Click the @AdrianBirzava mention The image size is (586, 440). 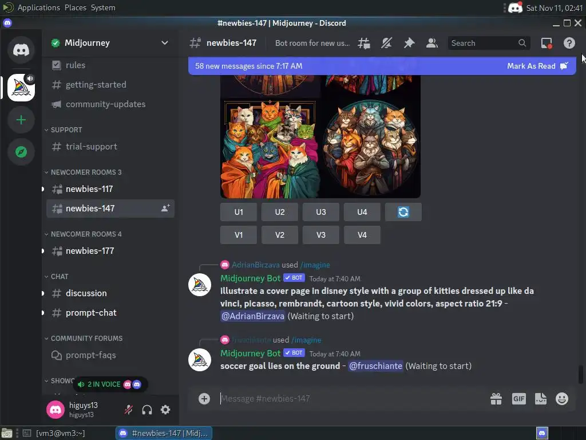(252, 316)
